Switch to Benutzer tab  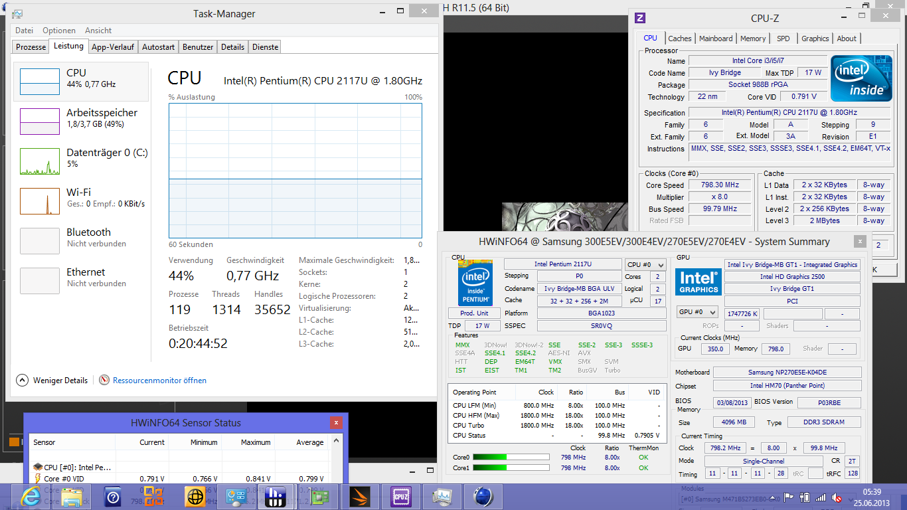(x=198, y=47)
